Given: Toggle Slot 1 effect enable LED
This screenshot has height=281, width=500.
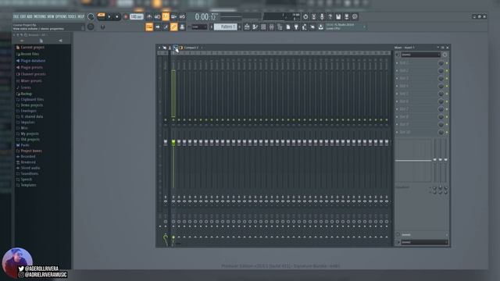Looking at the screenshot, I should pyautogui.click(x=447, y=63).
